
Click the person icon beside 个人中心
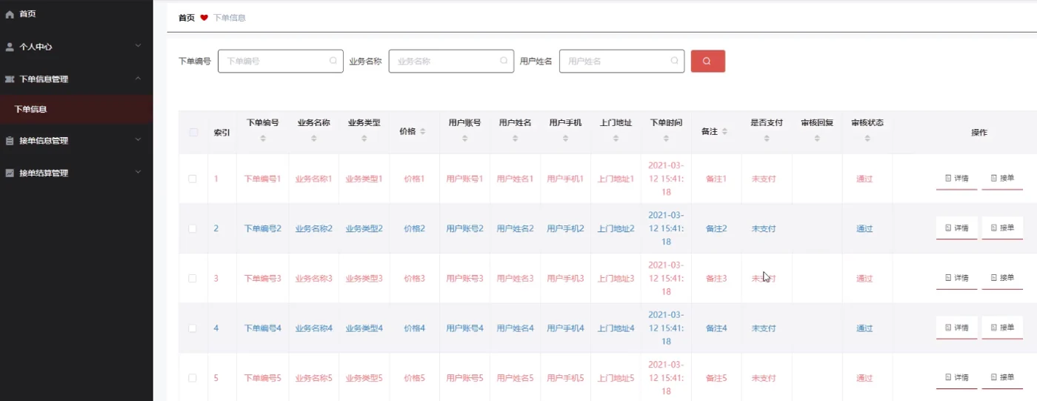(10, 47)
